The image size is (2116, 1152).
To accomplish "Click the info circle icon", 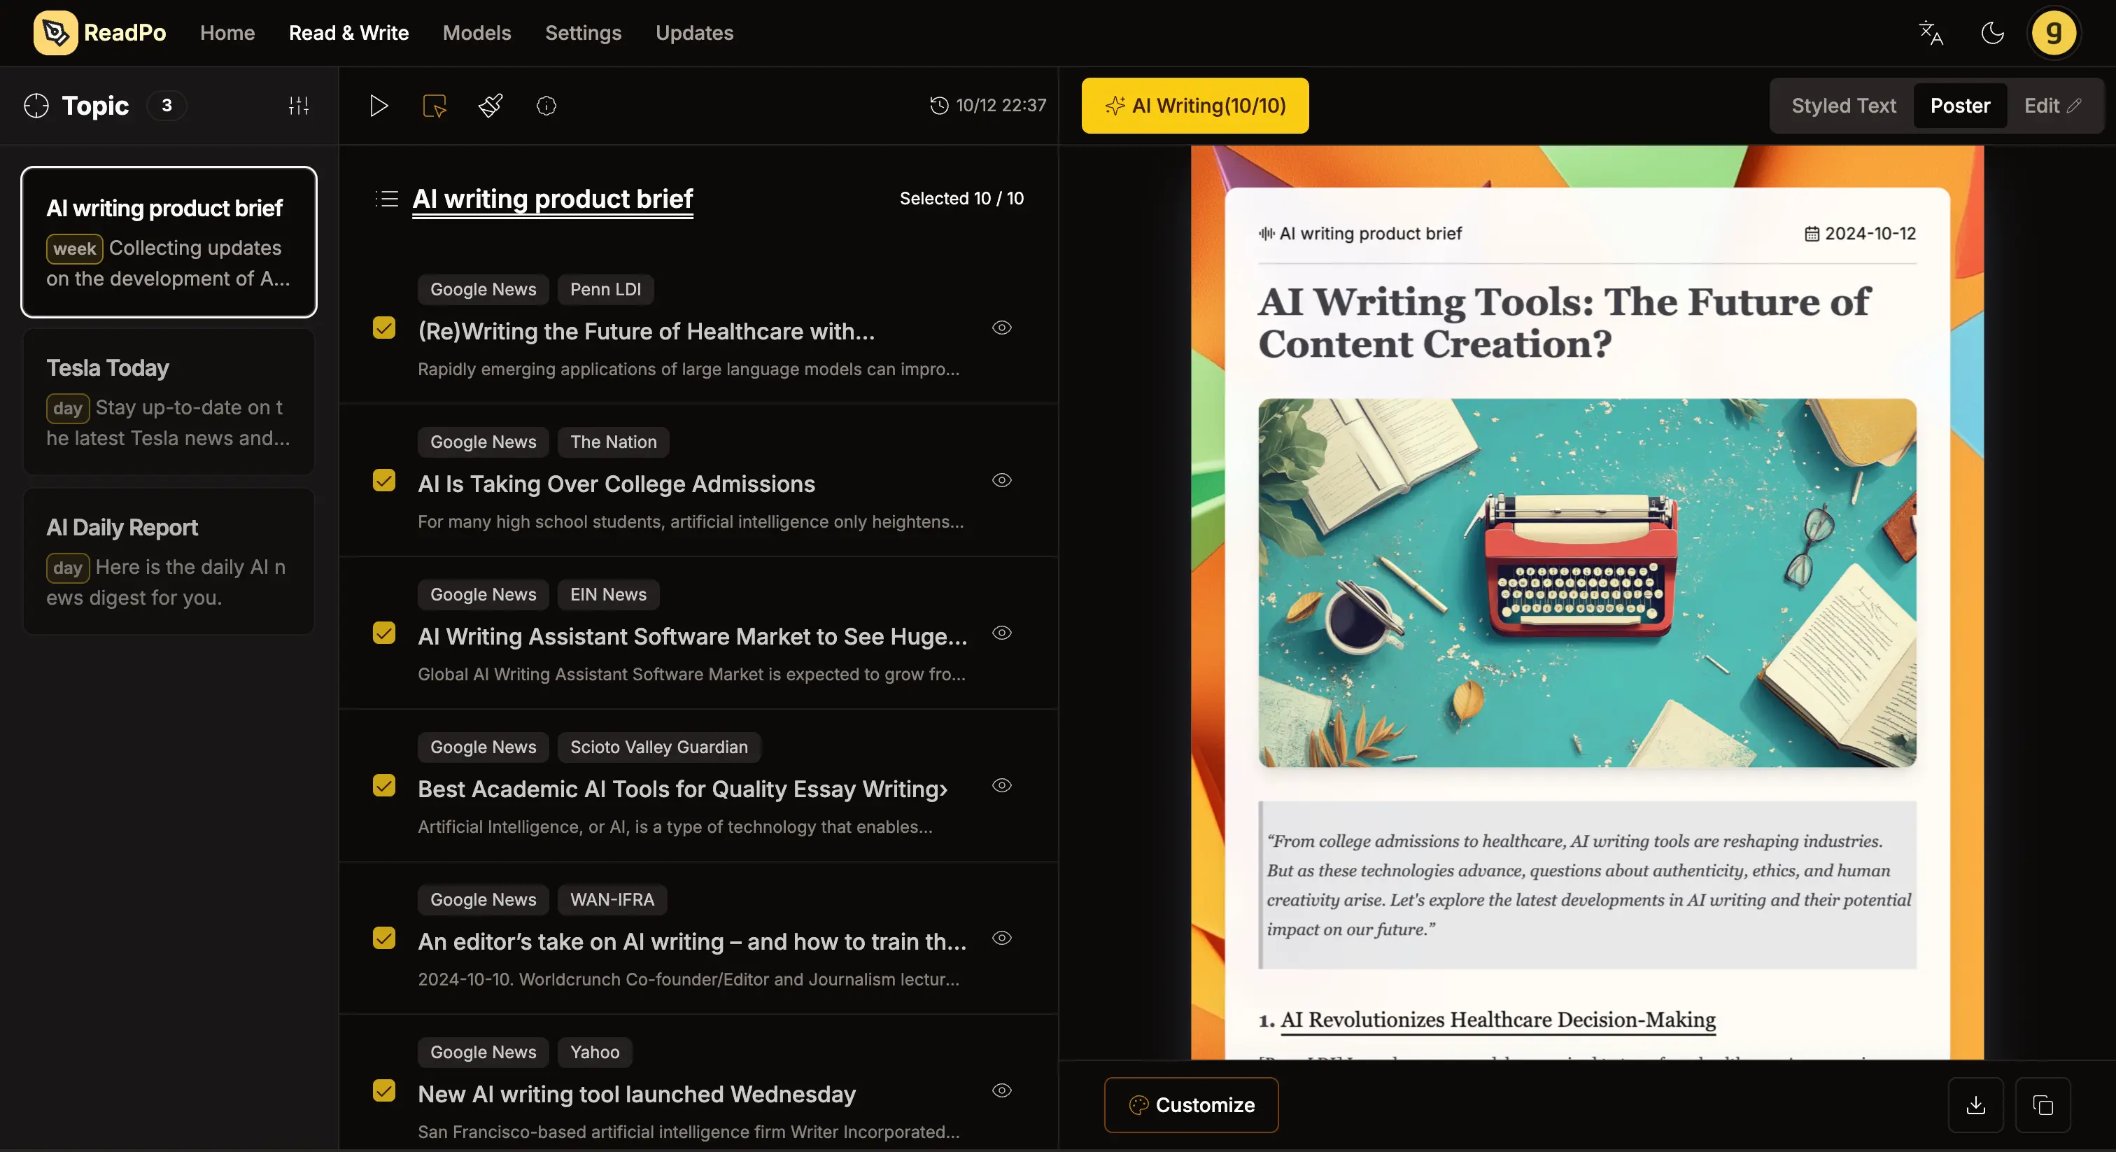I will [x=546, y=105].
